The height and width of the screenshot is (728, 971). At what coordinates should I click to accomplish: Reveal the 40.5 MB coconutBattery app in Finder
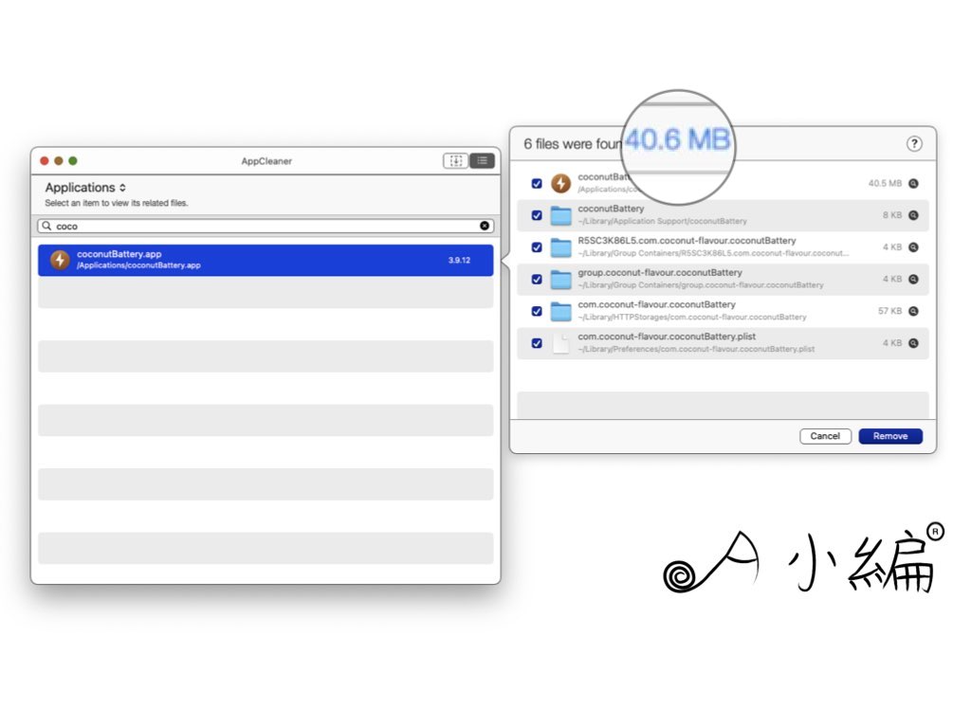point(913,183)
